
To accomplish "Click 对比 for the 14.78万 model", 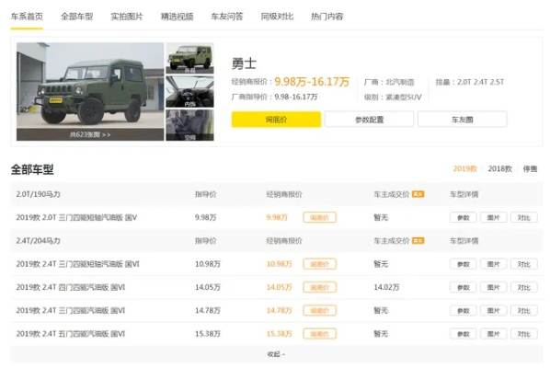I will 523,310.
